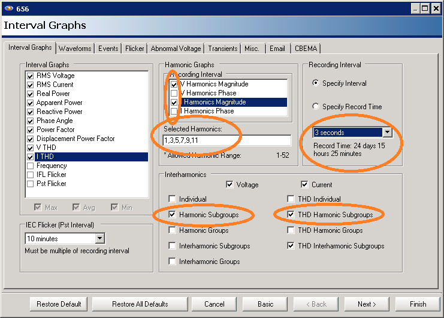Select the Abnormal Voltage tab

click(176, 49)
